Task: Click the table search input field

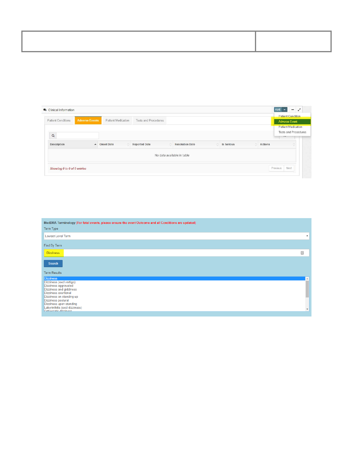Action: pyautogui.click(x=78, y=136)
